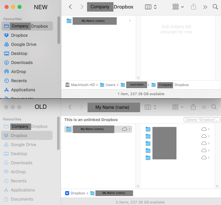Click search magnifier in NEW window
The image size is (221, 205).
coord(215,7)
